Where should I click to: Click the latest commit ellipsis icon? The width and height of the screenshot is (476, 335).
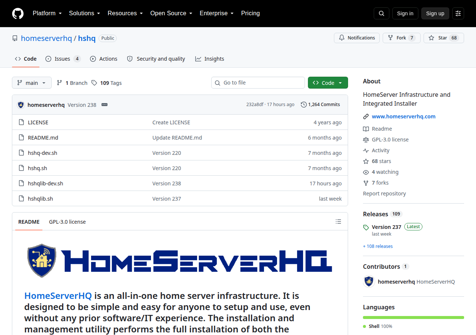click(104, 105)
